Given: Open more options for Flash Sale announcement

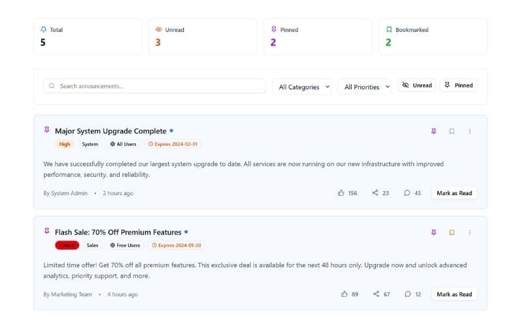Looking at the screenshot, I should pyautogui.click(x=470, y=232).
